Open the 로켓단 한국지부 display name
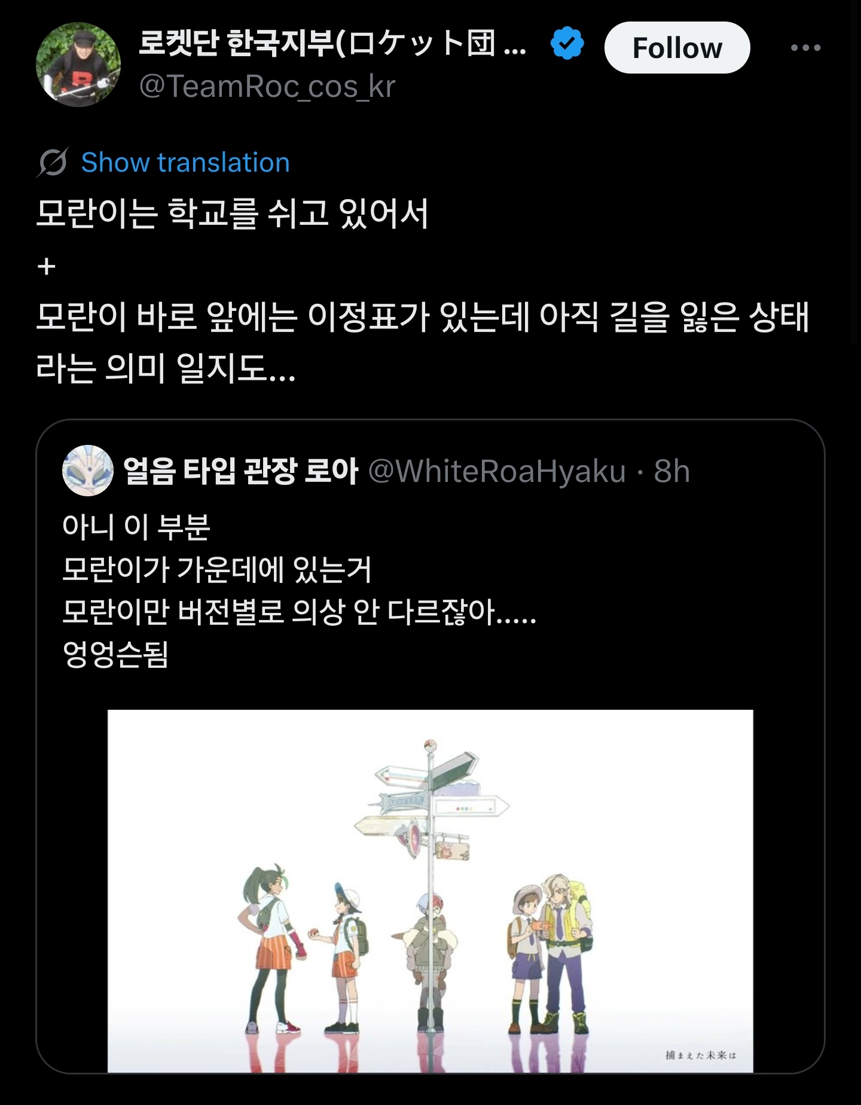This screenshot has height=1105, width=861. [333, 44]
